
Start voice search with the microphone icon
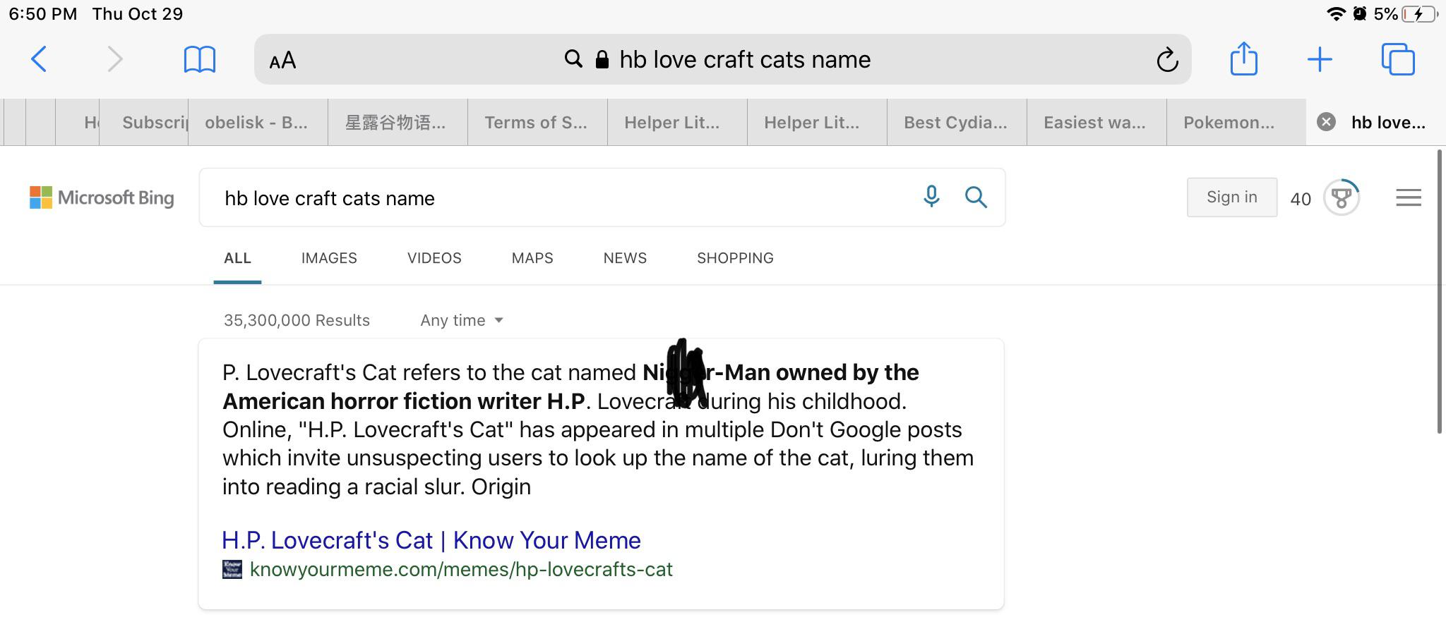[931, 197]
